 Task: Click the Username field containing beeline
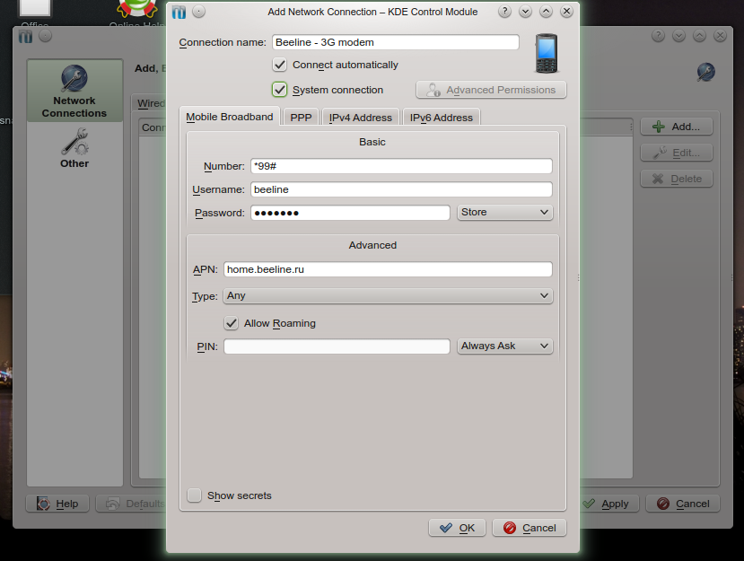(x=401, y=189)
